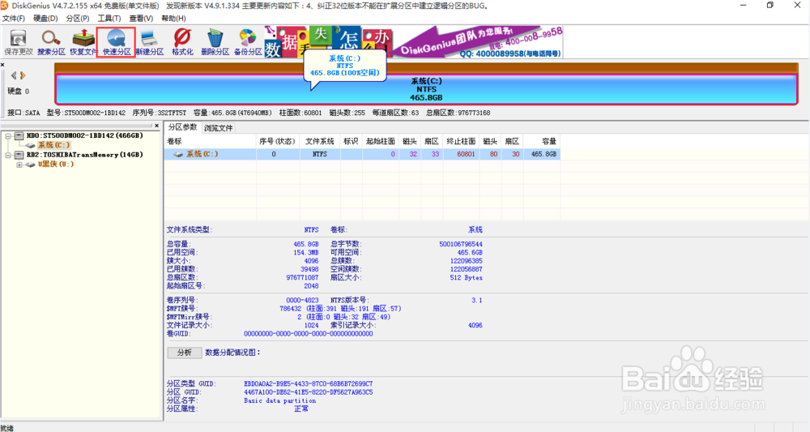The image size is (810, 432).
Task: Click the 就绪 status bar text
Action: tap(7, 428)
